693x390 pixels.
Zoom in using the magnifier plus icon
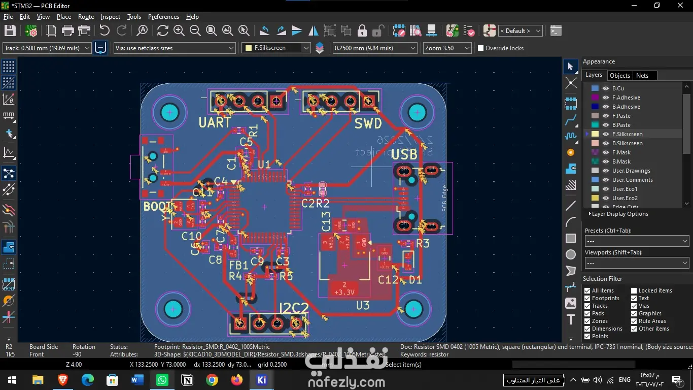pyautogui.click(x=179, y=31)
